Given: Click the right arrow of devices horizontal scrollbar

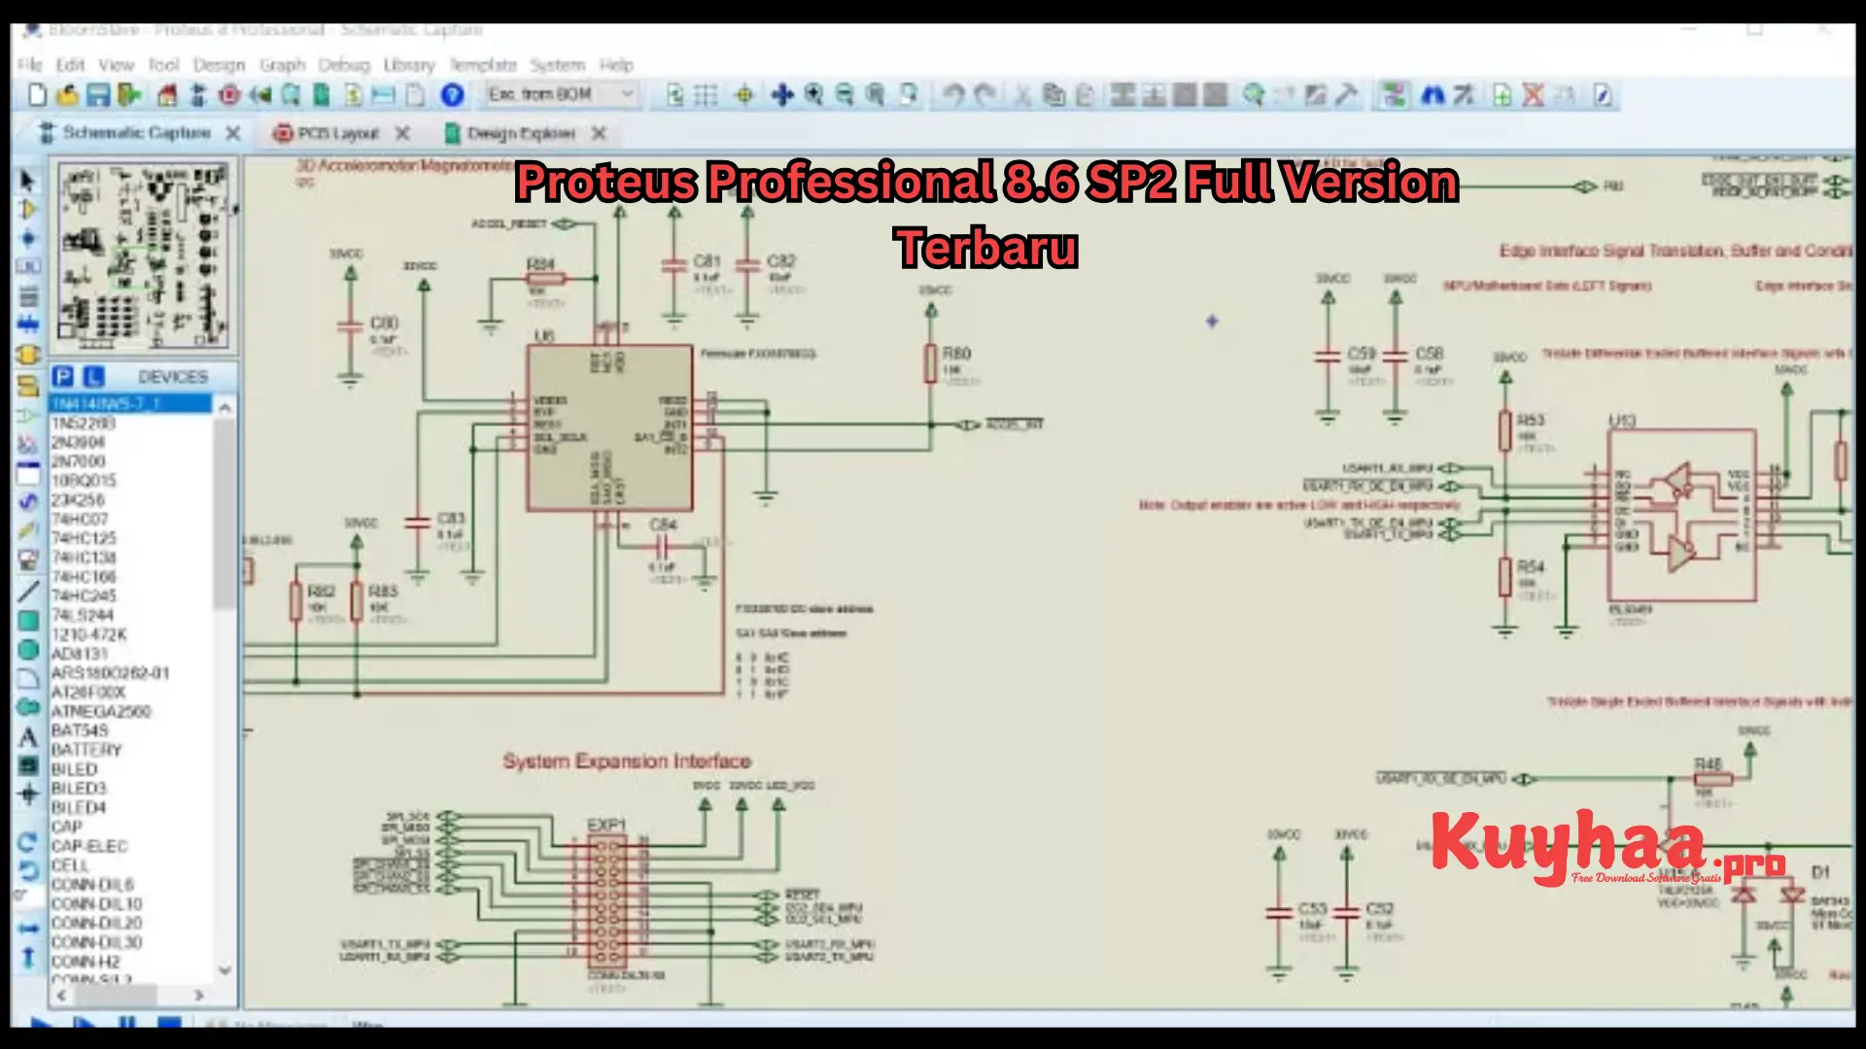Looking at the screenshot, I should coord(199,996).
